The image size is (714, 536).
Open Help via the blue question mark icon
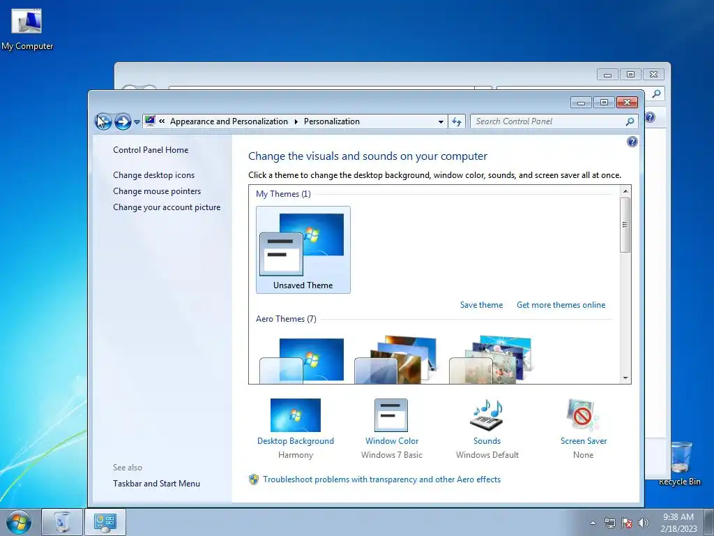632,142
